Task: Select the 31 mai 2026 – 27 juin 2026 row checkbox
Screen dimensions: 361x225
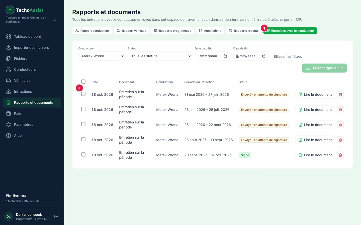Action: coord(83,94)
